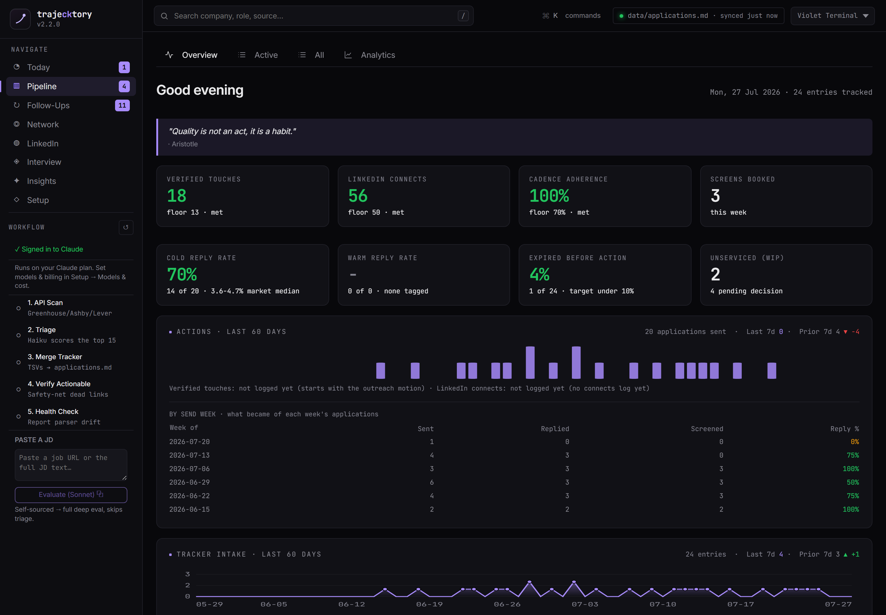
Task: Click the Aristotle quote banner
Action: [x=514, y=137]
